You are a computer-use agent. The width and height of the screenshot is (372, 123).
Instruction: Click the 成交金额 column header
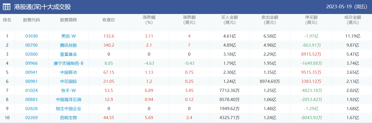click(353, 20)
